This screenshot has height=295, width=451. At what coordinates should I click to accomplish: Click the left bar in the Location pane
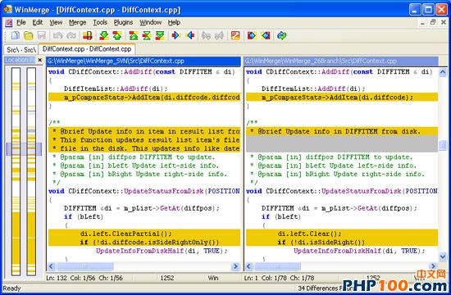(16, 171)
